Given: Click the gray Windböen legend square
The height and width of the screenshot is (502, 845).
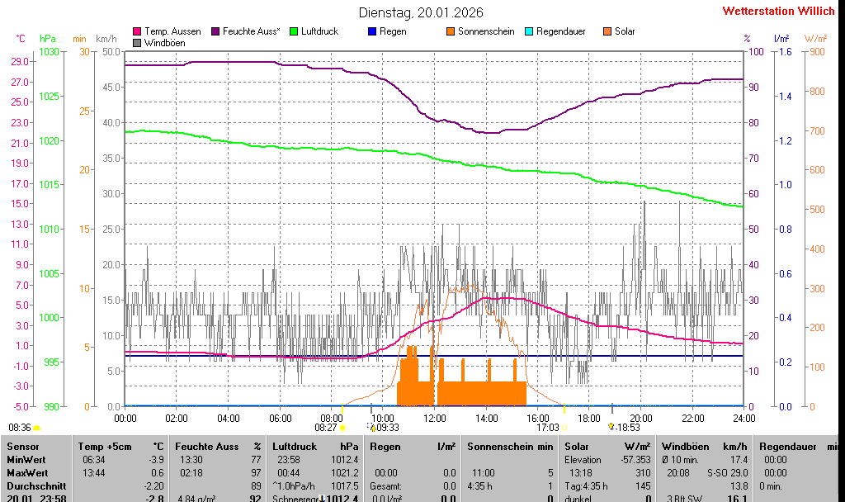Looking at the screenshot, I should click(137, 42).
